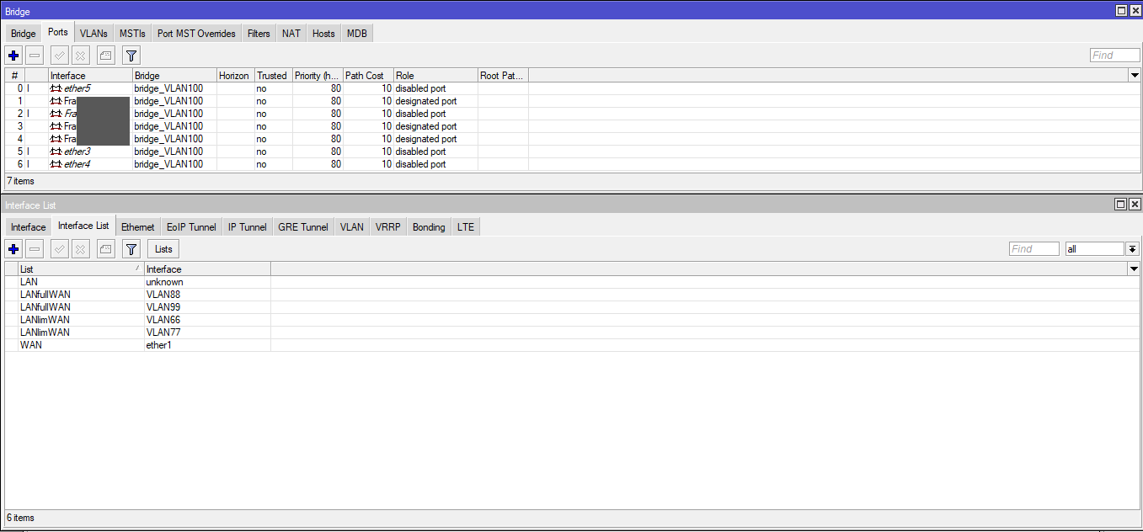Select the WAN ether1 list entry

571,345
